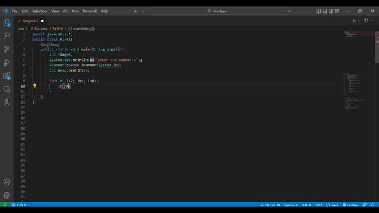Click the Run code lens link

(x=43, y=45)
